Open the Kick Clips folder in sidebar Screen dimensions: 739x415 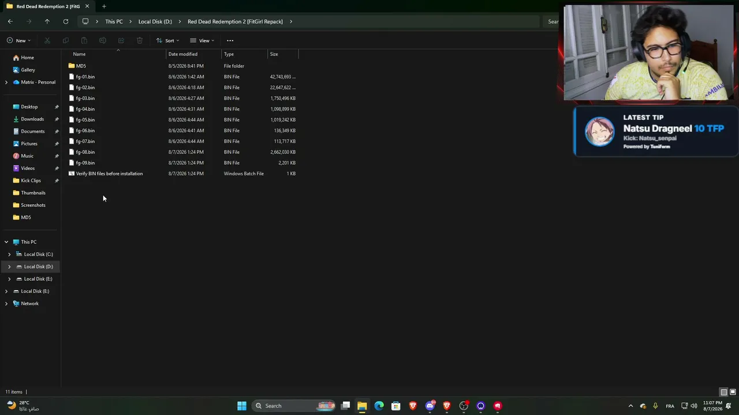tap(31, 180)
